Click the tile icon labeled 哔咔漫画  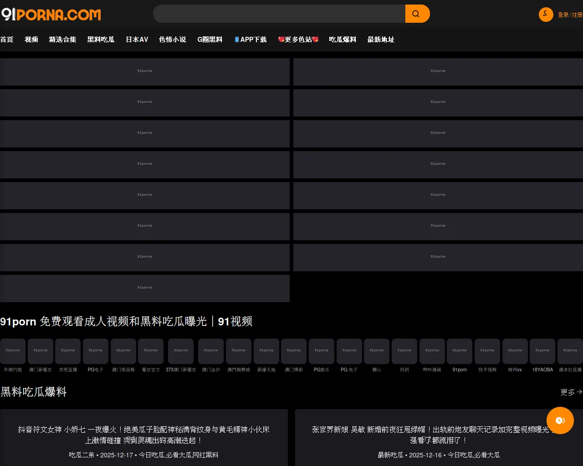pyautogui.click(x=432, y=351)
